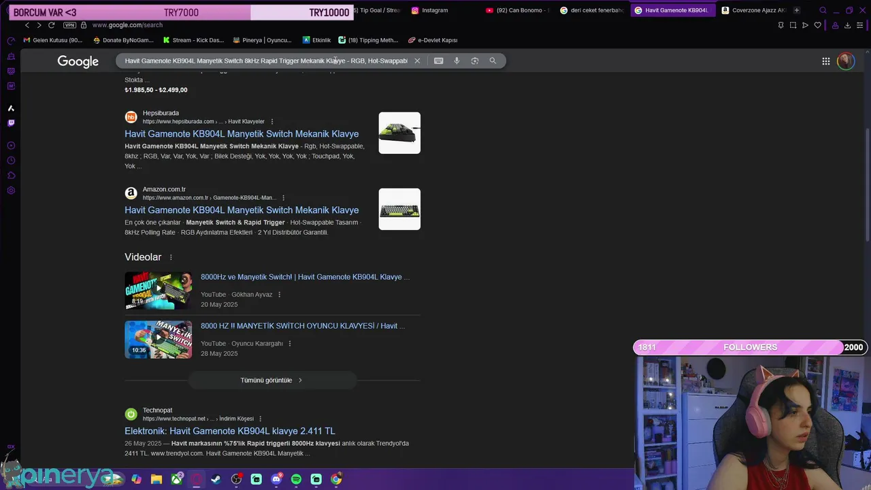Open Donate ByNoGame bookmark
This screenshot has width=871, height=490.
pos(122,40)
